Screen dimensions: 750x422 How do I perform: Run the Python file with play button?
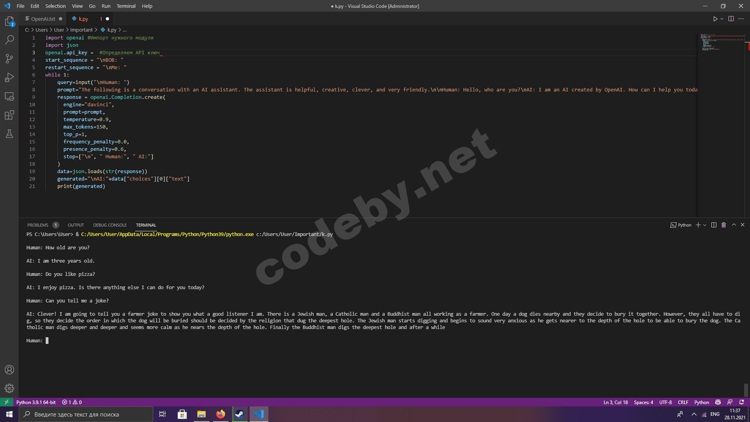pyautogui.click(x=715, y=19)
